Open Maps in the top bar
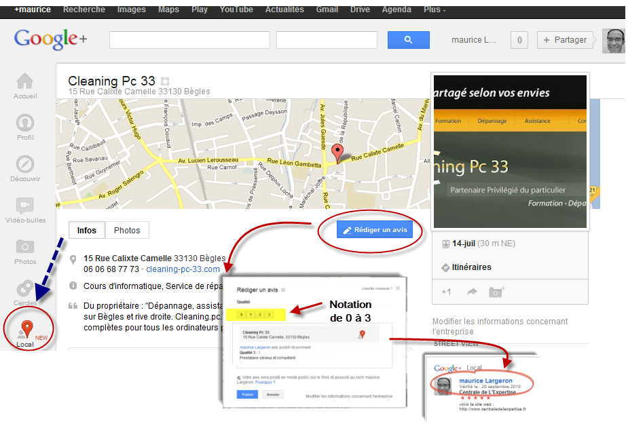Screen dimensions: 628x424 coord(168,9)
